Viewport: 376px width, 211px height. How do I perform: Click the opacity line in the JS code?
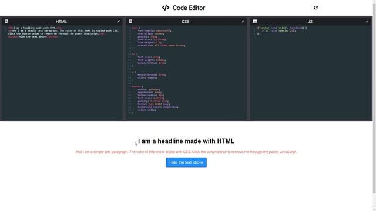278,30
